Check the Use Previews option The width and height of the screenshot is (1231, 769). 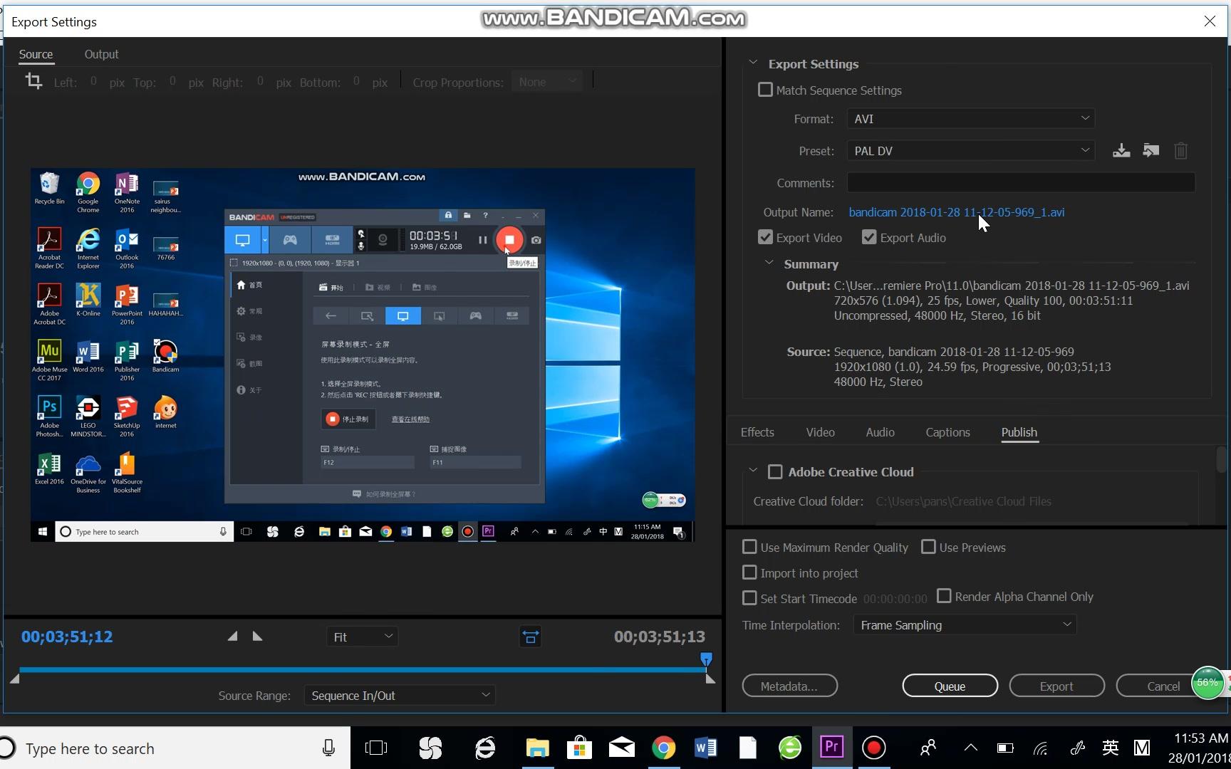coord(928,547)
